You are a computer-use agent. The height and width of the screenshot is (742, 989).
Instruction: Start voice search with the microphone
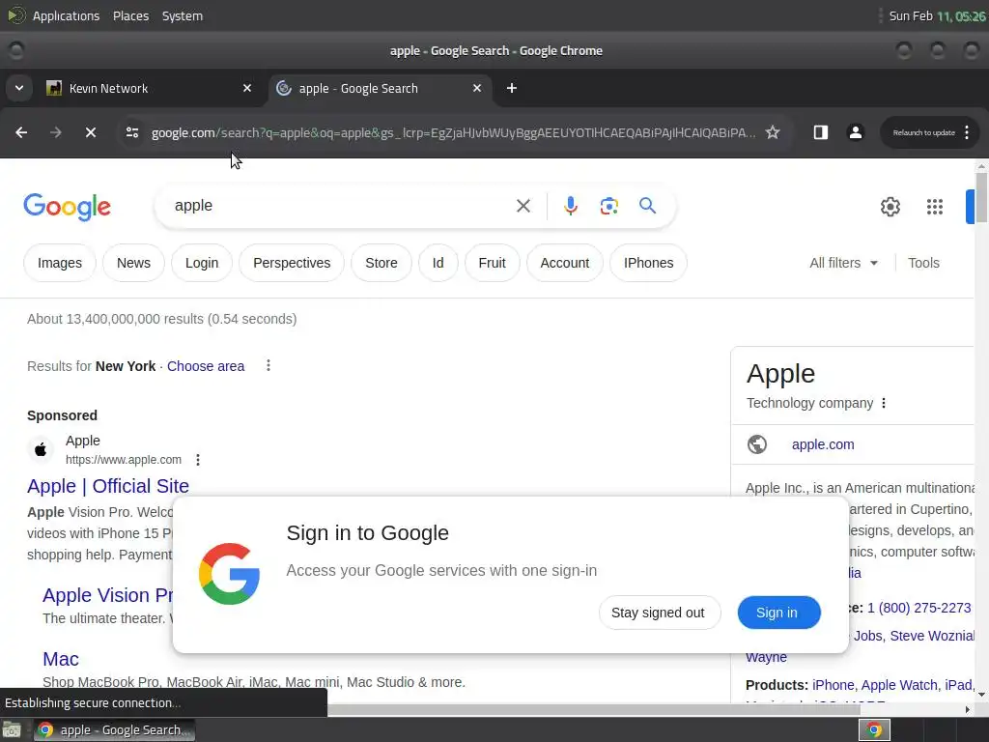570,206
